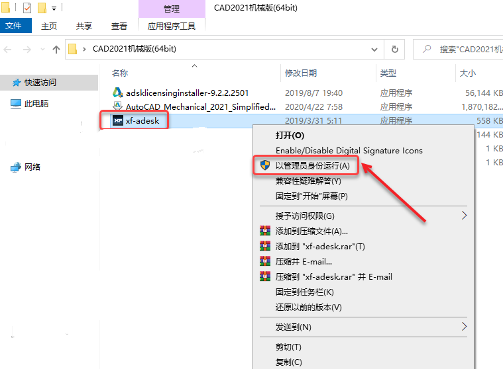503x369 pixels.
Task: Open quick access toolbar customize dropdown
Action: (54, 9)
